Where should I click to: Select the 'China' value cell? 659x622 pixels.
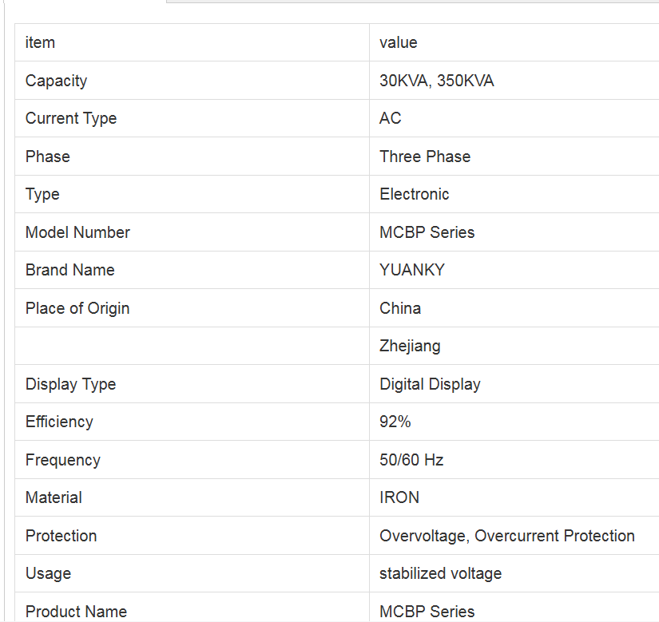point(400,308)
